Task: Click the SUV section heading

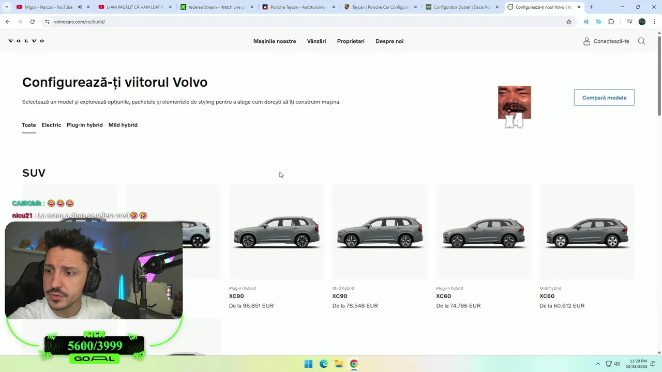Action: tap(34, 173)
